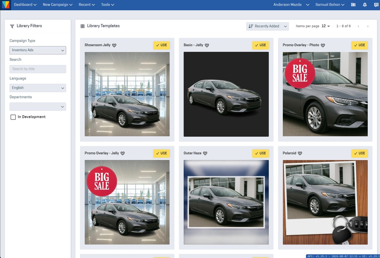Use the Basic - Jelly template
This screenshot has width=380, height=258.
tap(261, 45)
